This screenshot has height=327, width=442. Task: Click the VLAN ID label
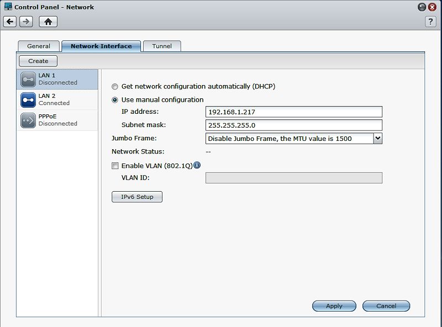[x=135, y=178]
